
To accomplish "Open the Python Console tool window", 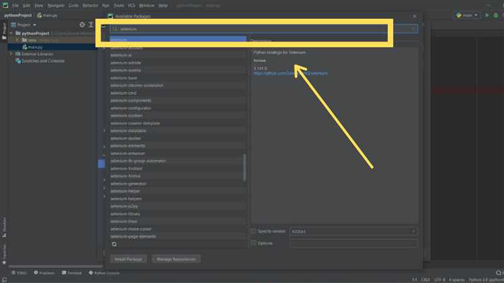I will [103, 273].
